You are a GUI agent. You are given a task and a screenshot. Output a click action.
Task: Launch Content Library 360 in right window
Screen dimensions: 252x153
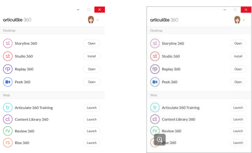pyautogui.click(x=238, y=119)
